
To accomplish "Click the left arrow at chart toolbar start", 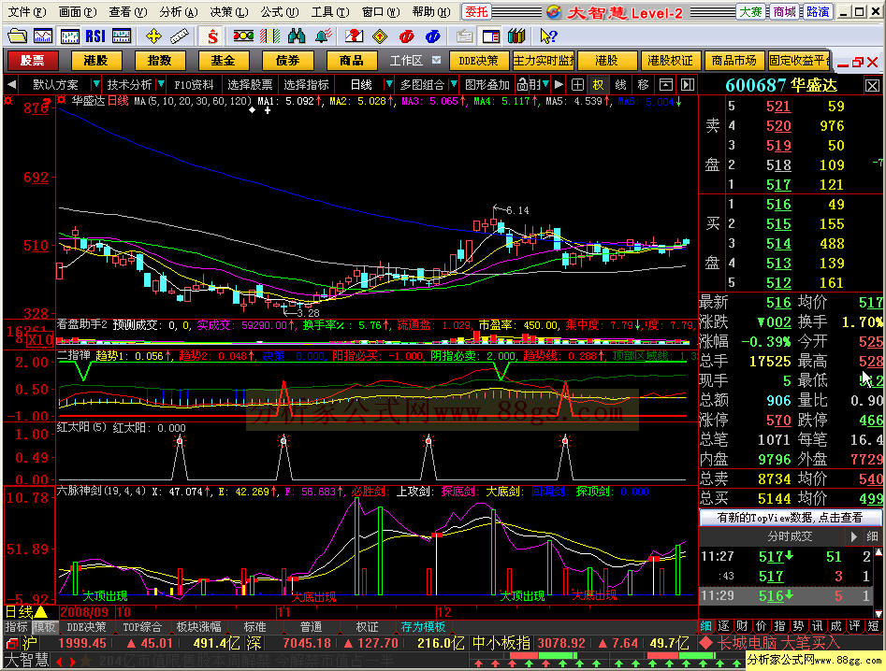I will pyautogui.click(x=11, y=85).
